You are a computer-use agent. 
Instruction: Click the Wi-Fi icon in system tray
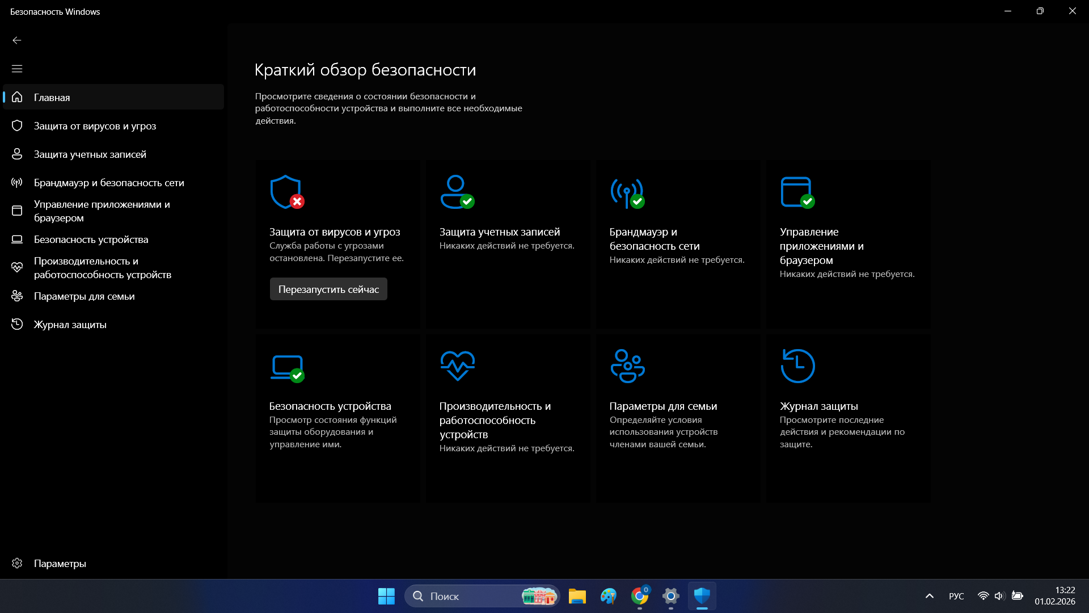tap(984, 596)
